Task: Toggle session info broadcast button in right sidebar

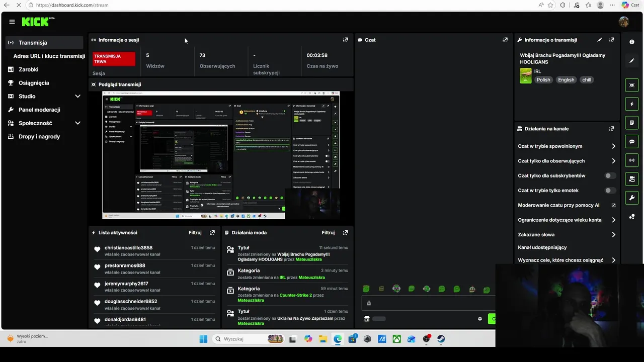Action: click(x=632, y=160)
